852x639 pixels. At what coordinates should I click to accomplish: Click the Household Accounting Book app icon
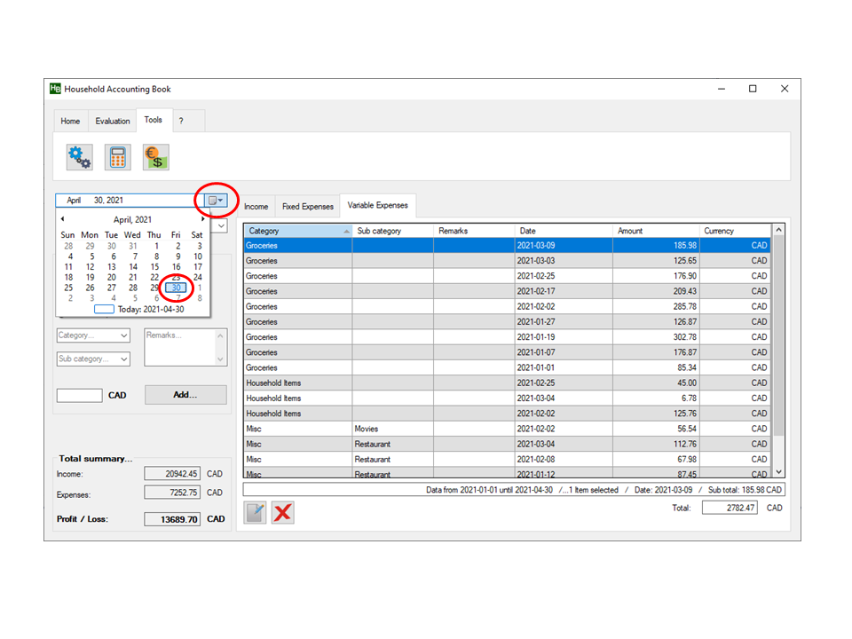point(55,89)
